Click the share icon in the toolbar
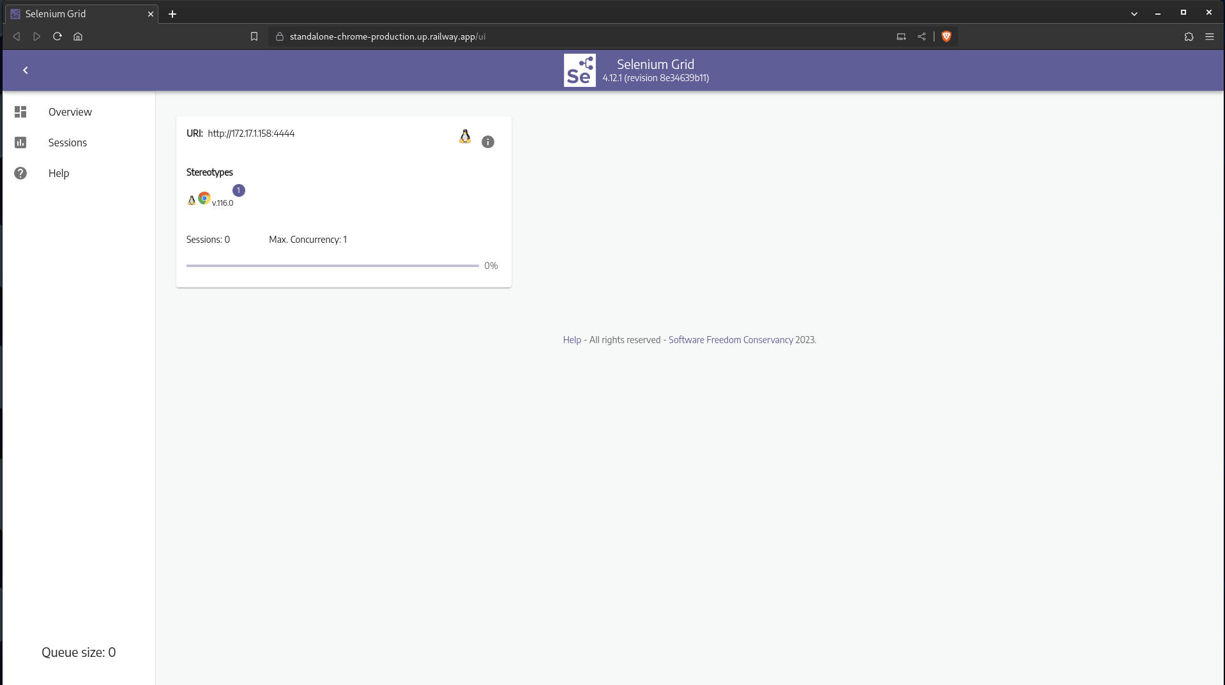Viewport: 1225px width, 685px height. [x=921, y=36]
